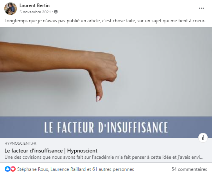
Task: Click Laurent Bertin's profile picture
Action: point(11,9)
